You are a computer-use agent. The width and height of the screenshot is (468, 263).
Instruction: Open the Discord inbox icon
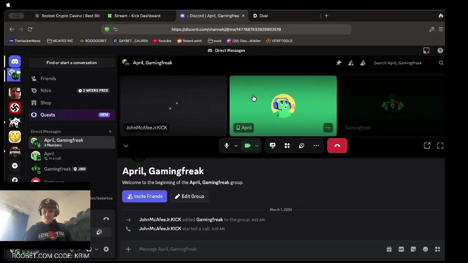tap(426, 50)
